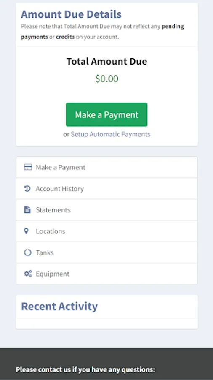
Task: Click the Amount Due Details heading
Action: pyautogui.click(x=71, y=14)
